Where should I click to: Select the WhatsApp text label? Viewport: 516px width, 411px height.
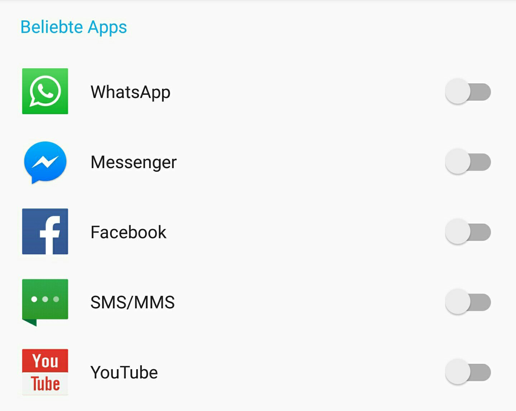(130, 92)
